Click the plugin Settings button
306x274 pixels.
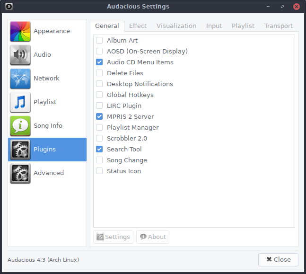[x=113, y=237]
